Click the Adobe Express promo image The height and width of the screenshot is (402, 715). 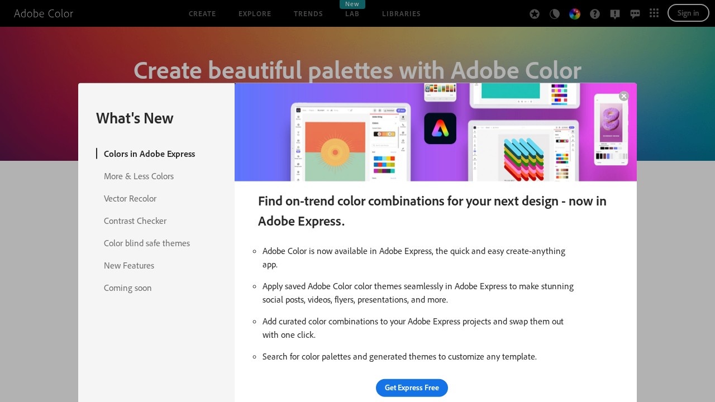pos(436,132)
